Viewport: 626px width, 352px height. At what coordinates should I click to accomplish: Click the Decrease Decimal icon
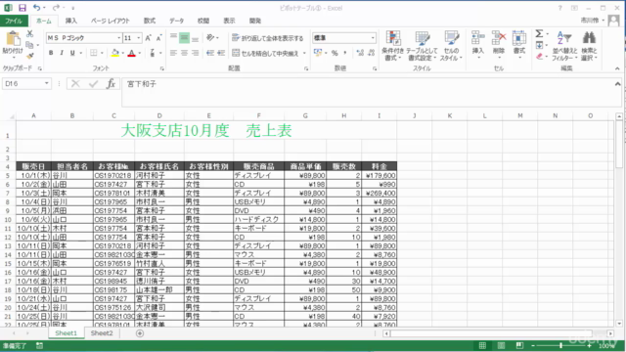point(372,53)
